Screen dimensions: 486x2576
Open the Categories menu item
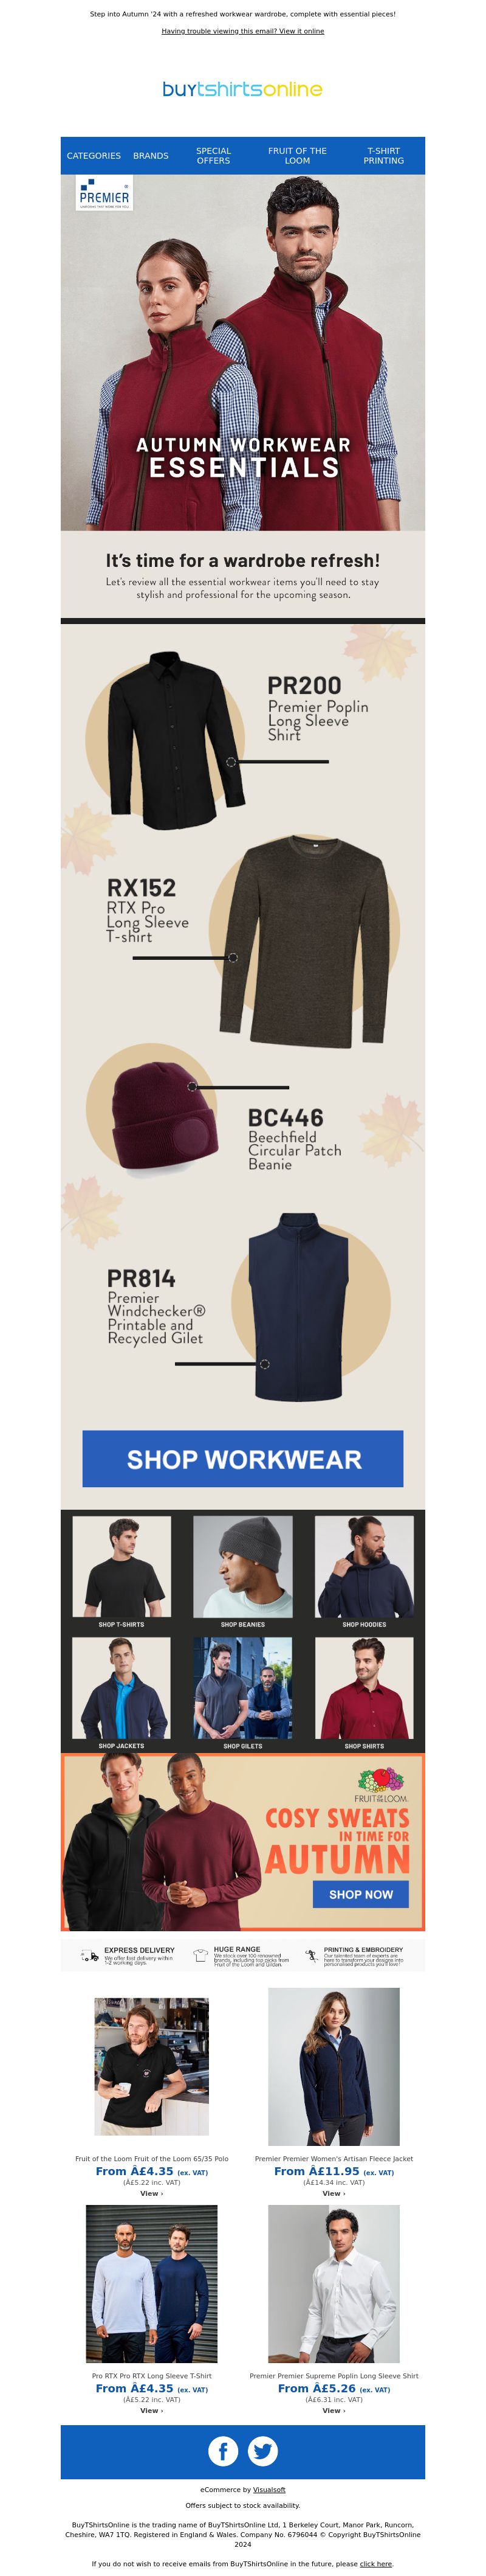94,156
